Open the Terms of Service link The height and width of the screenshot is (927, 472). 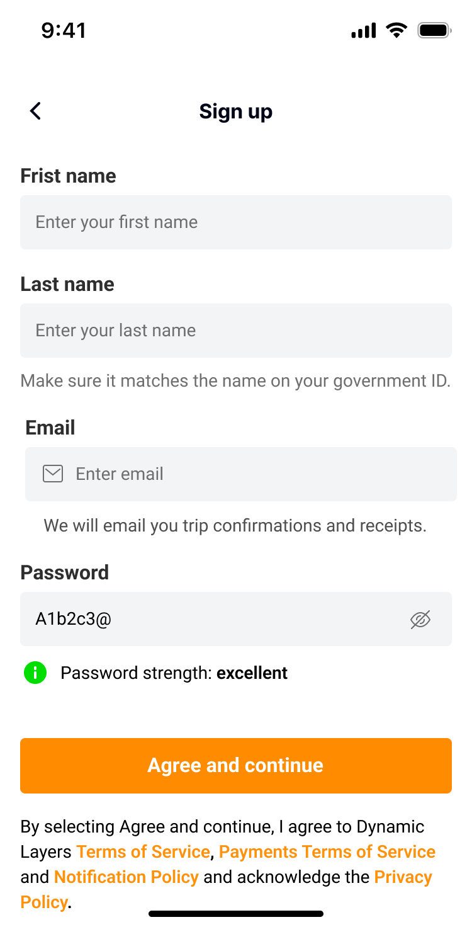(x=143, y=851)
